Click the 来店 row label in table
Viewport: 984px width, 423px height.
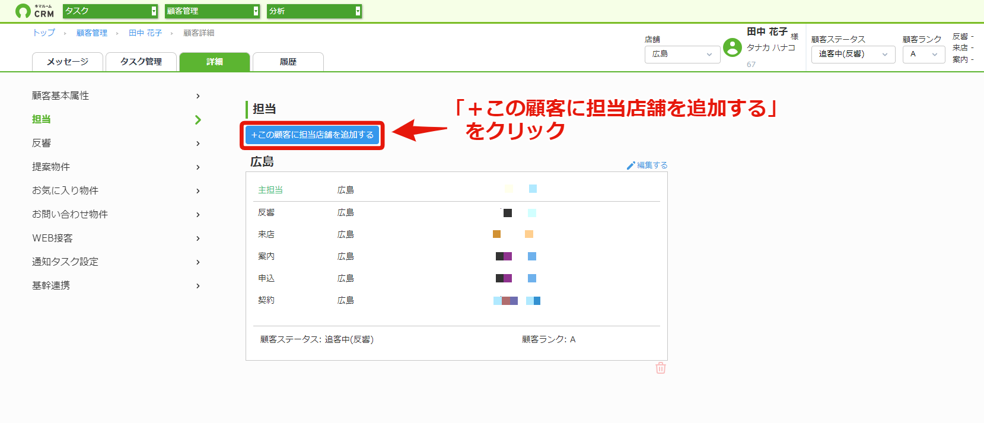[266, 234]
